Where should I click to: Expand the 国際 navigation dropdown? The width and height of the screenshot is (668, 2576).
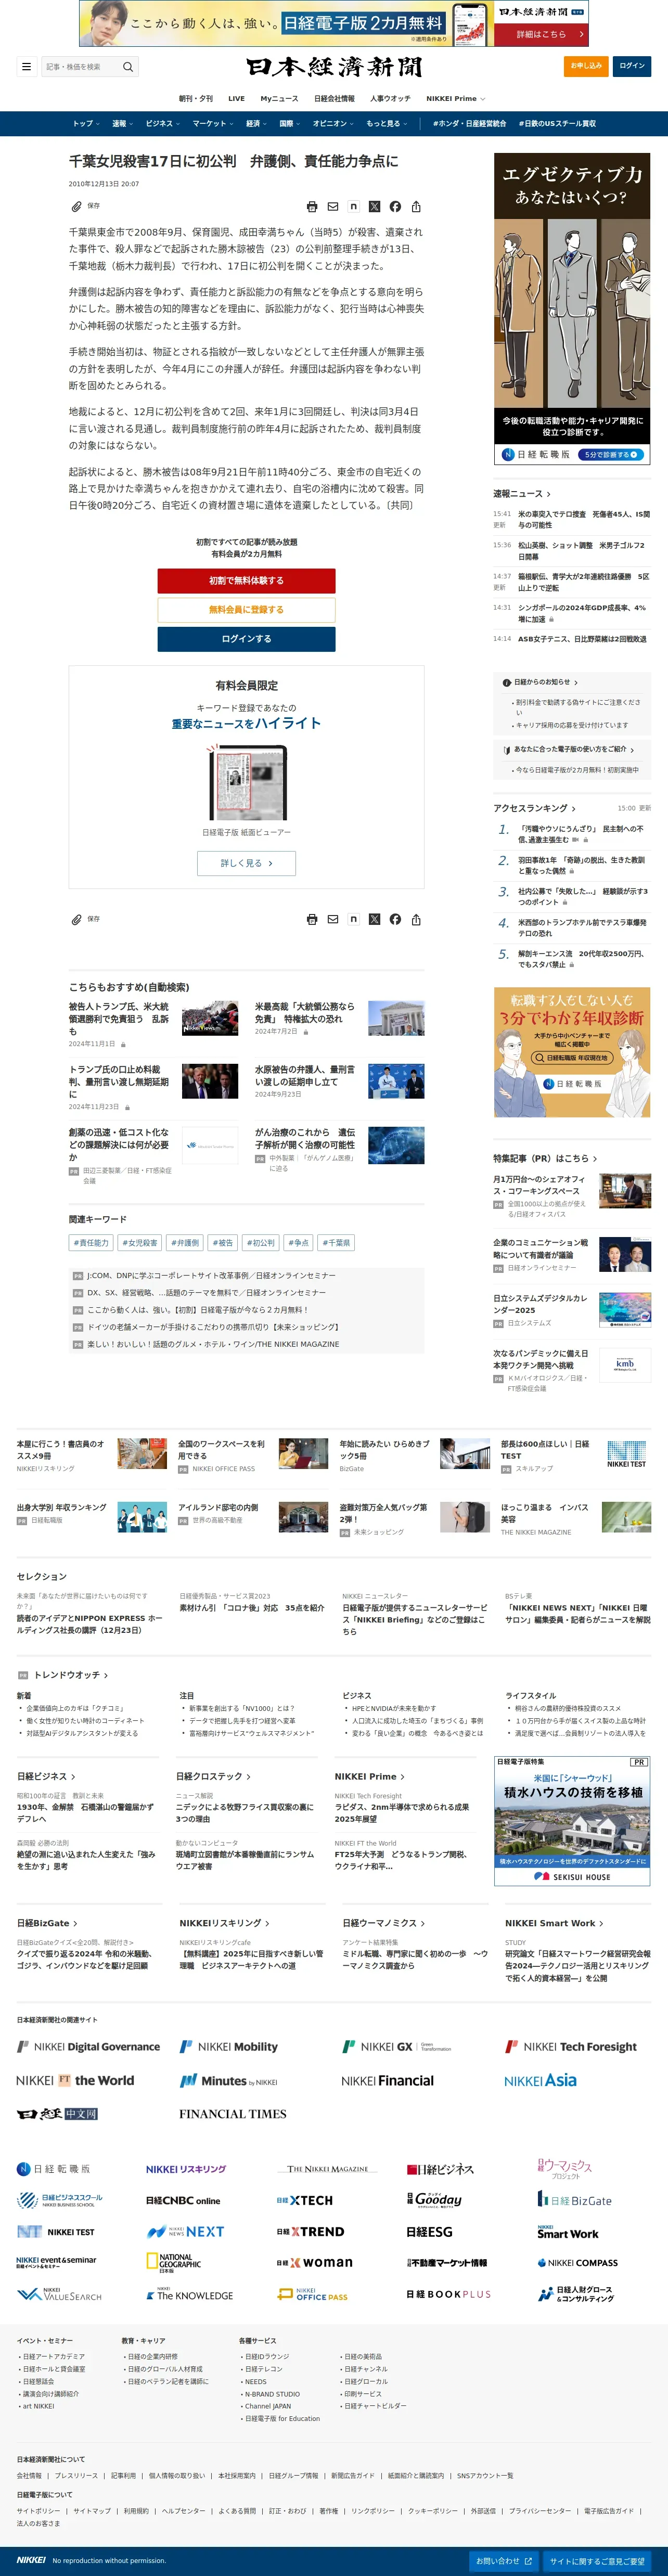click(290, 124)
